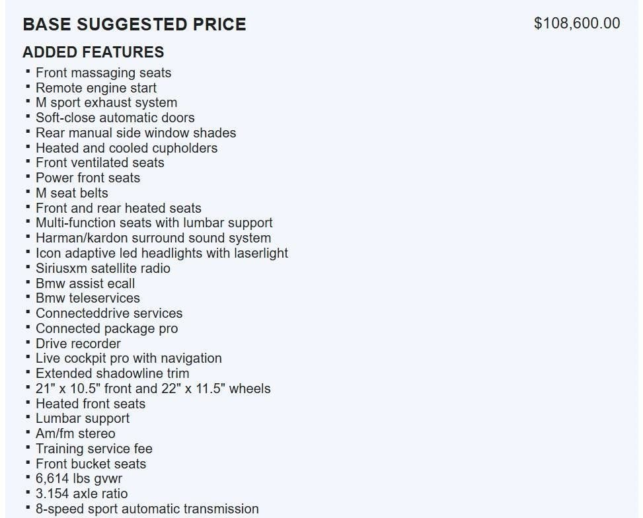This screenshot has width=643, height=518.
Task: Click the Added Features heading
Action: pos(93,52)
